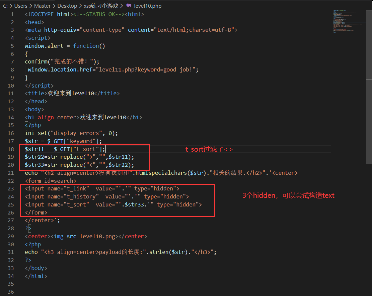Click the </head> tag on line 12
Viewport: 373px width, 296px height.
click(x=36, y=101)
